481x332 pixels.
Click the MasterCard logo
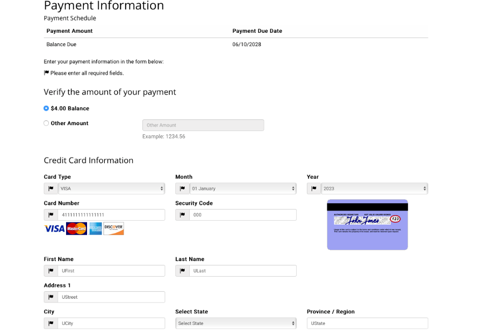tap(76, 229)
